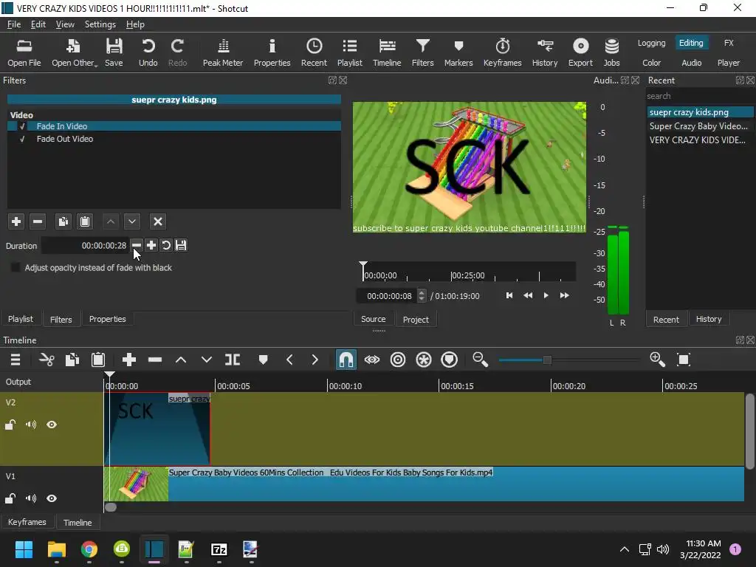756x567 pixels.
Task: Hide the V2 track with eye icon
Action: 52,425
